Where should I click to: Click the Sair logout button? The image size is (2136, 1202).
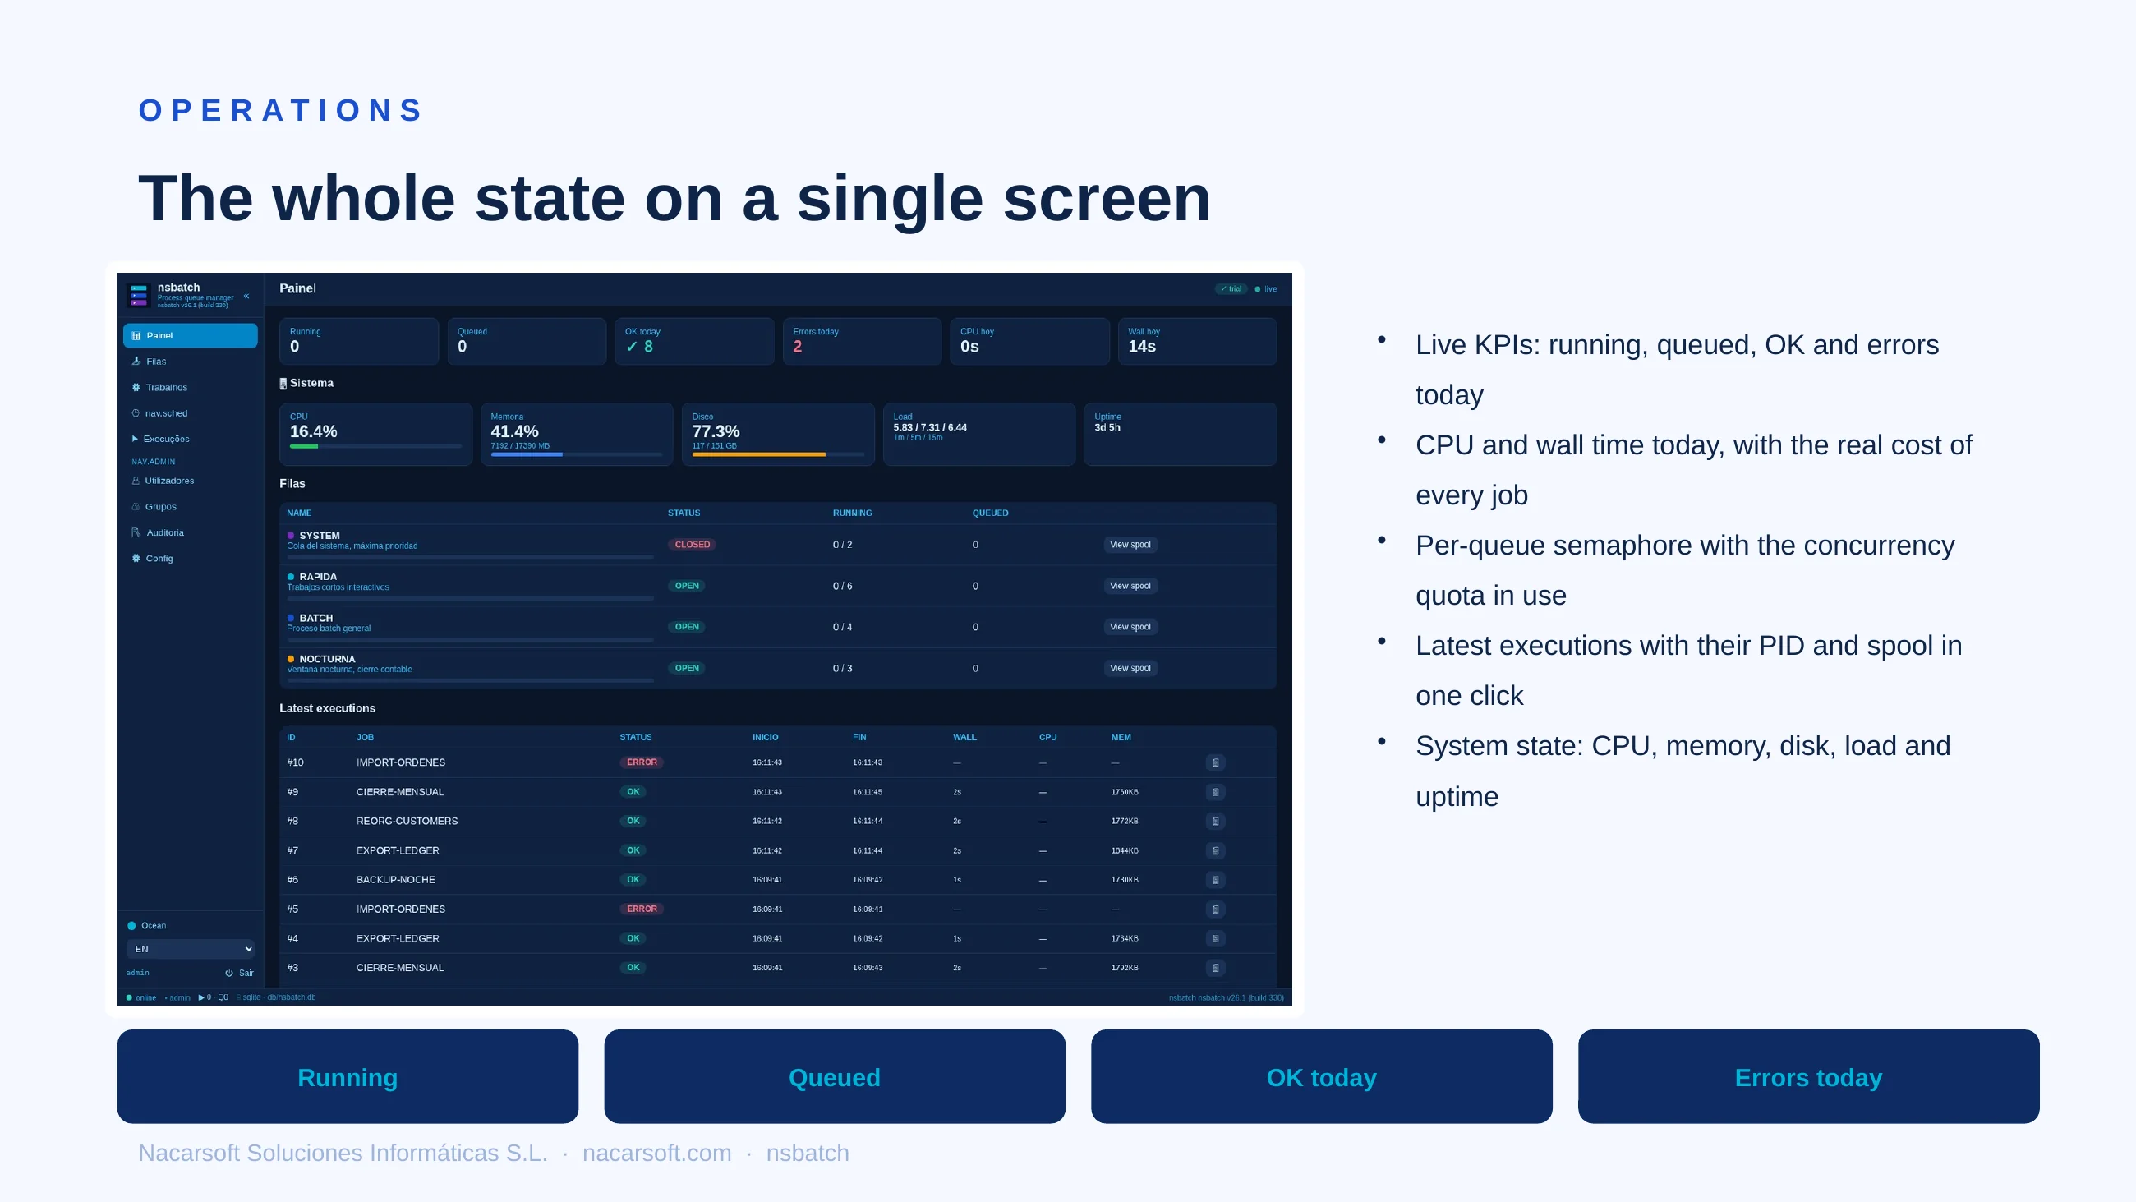coord(240,973)
